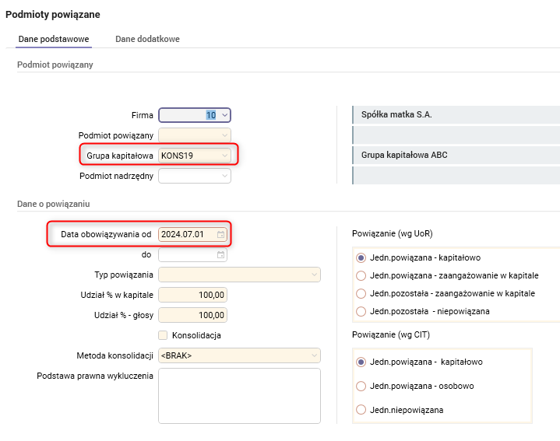Select Jedn.niepowiązana radio button

[x=361, y=410]
